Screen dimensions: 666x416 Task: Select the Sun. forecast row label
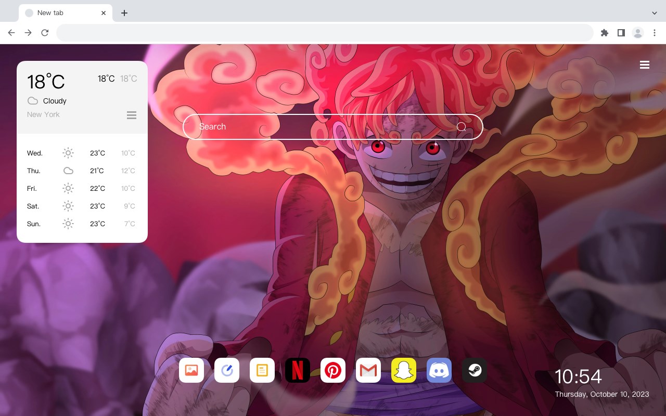coord(34,224)
